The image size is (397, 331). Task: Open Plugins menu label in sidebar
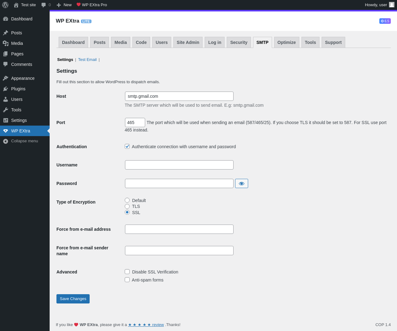point(18,89)
